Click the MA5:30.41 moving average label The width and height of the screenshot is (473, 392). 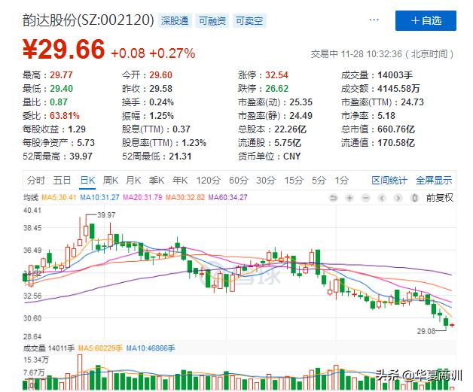pyautogui.click(x=59, y=197)
